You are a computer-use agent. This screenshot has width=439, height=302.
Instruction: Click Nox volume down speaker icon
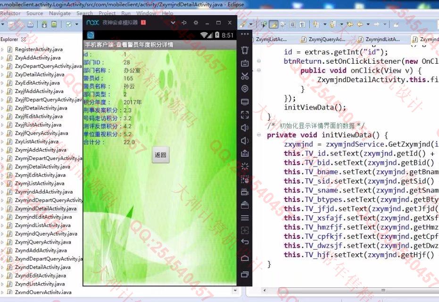click(x=245, y=140)
